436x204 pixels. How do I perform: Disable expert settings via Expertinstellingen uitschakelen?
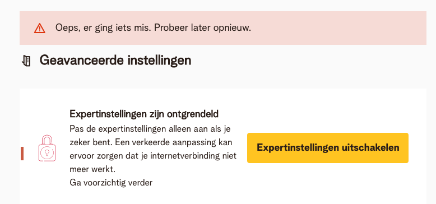tap(327, 148)
